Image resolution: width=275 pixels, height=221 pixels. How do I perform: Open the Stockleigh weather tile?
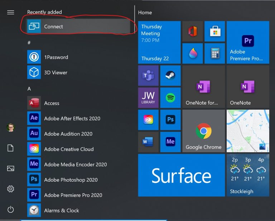click(248, 175)
